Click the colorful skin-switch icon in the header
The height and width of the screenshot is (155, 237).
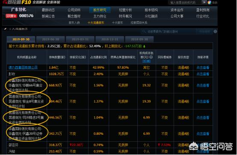[209, 2]
